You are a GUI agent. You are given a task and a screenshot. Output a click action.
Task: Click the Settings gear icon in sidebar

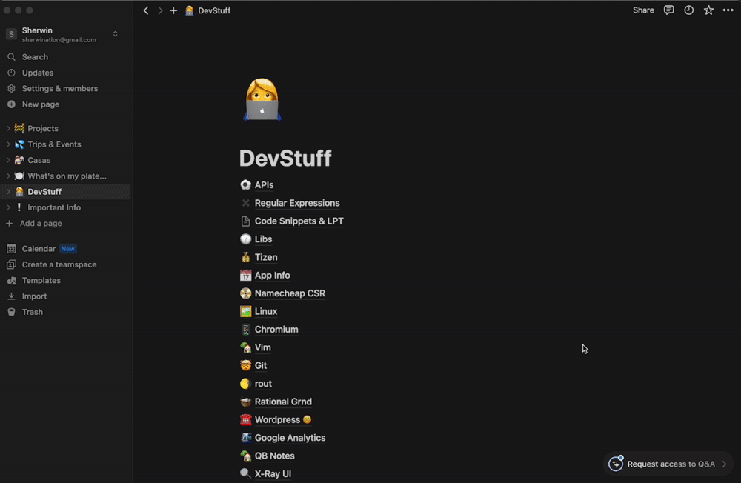click(x=11, y=88)
